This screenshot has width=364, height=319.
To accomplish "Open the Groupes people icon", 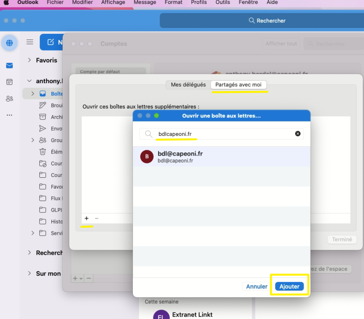I will coord(43,140).
